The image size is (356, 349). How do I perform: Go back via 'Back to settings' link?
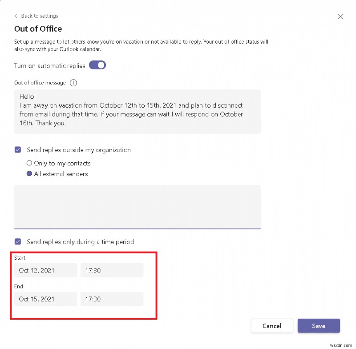click(39, 16)
